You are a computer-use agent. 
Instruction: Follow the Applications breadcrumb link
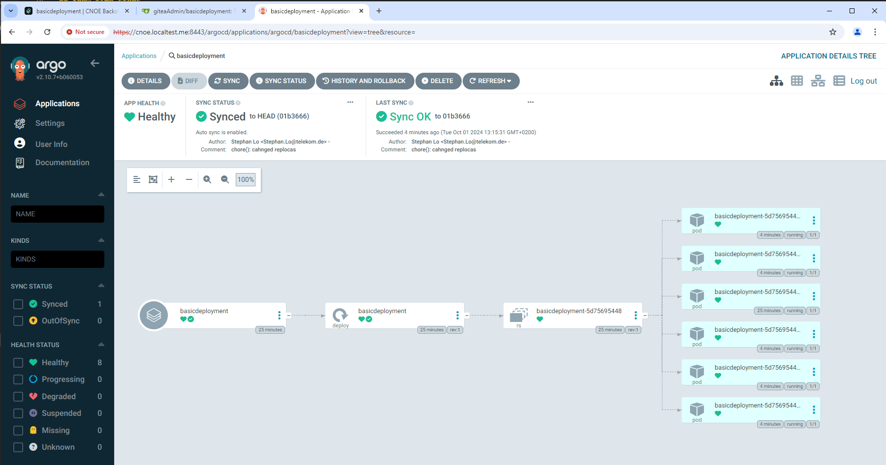[x=139, y=56]
